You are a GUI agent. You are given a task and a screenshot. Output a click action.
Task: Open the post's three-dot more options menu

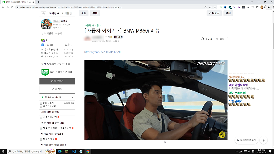[227, 39]
